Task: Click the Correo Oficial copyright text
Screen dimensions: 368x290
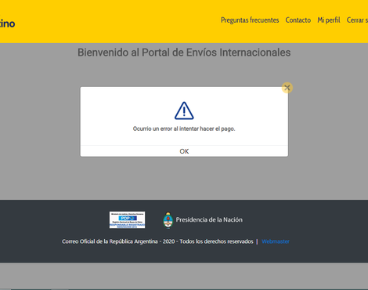Action: [x=157, y=241]
